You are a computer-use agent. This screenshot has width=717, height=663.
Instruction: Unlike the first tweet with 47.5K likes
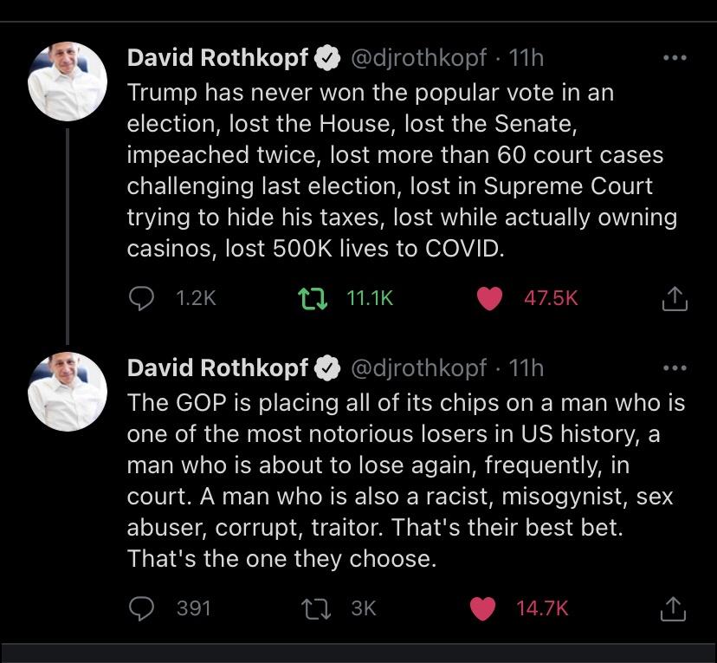coord(490,298)
